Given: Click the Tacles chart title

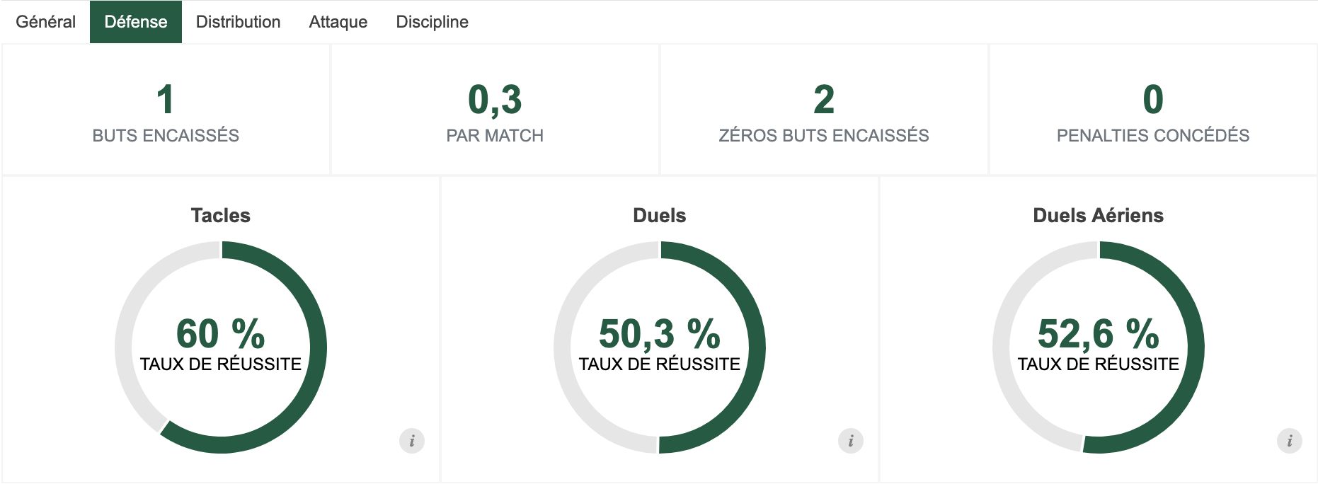Looking at the screenshot, I should pos(221,216).
